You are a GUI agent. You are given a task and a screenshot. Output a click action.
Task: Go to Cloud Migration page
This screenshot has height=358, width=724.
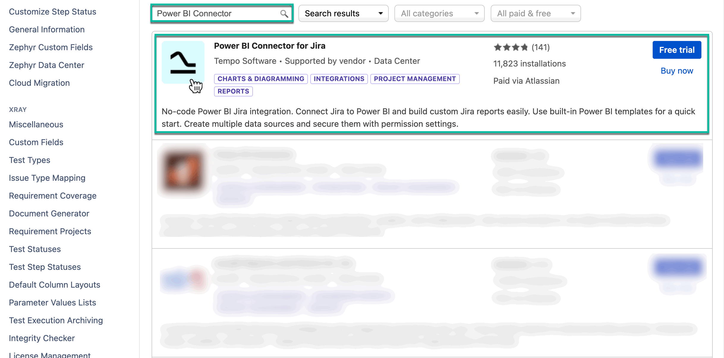pyautogui.click(x=39, y=83)
